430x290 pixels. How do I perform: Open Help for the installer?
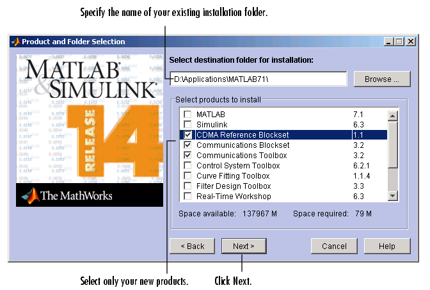click(387, 246)
